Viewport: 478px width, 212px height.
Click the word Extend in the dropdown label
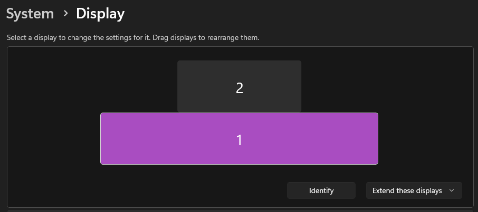(384, 190)
